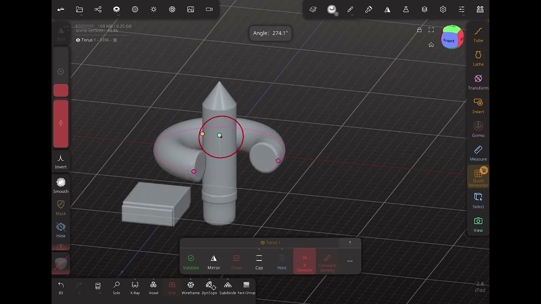The width and height of the screenshot is (541, 304).
Task: Open the Post Process aperture menu
Action: 172,9
